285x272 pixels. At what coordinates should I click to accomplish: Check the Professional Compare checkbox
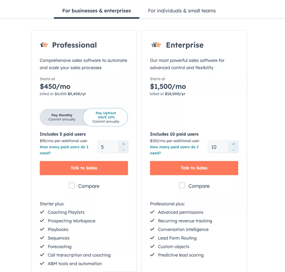(72, 185)
